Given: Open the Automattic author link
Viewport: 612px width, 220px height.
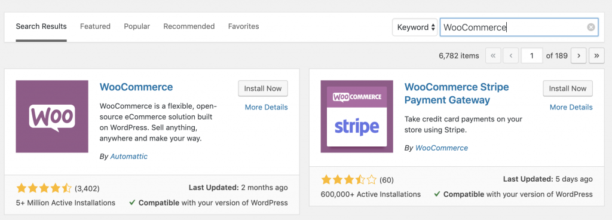Looking at the screenshot, I should click(x=129, y=157).
